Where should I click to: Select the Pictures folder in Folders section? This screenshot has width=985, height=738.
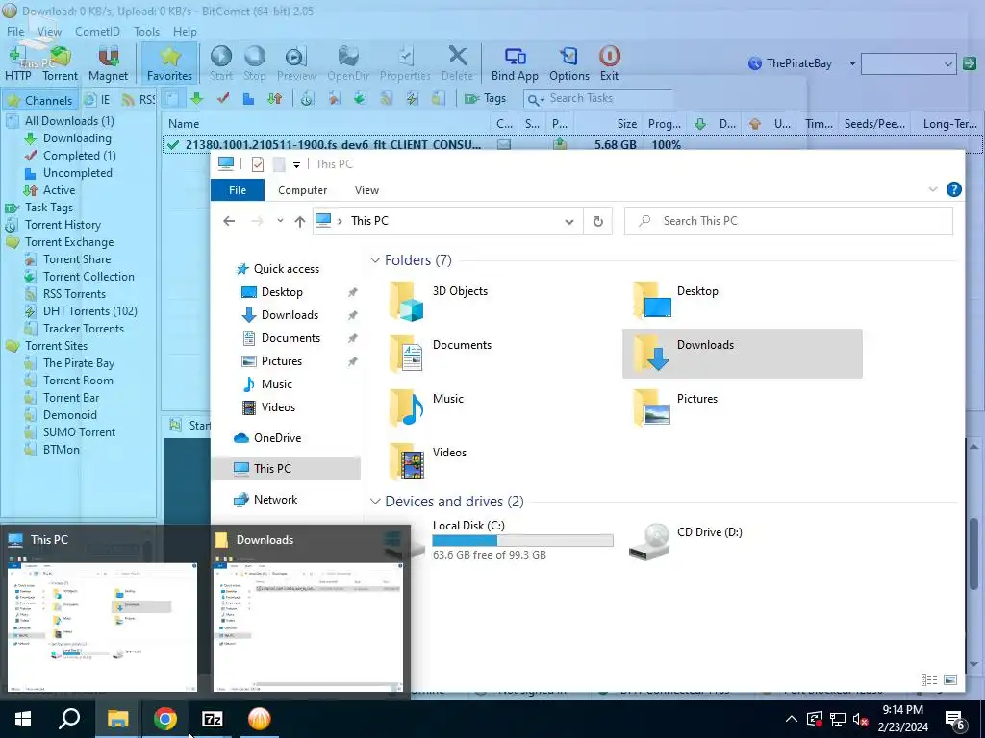pyautogui.click(x=675, y=407)
